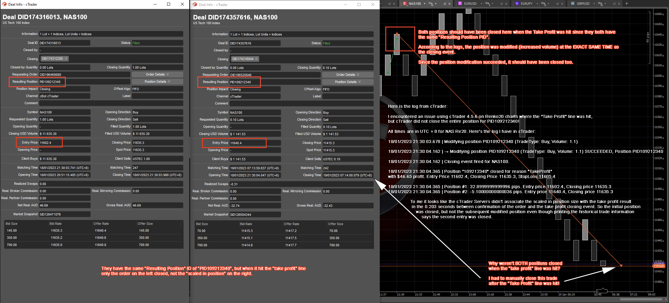Image resolution: width=669 pixels, height=303 pixels.
Task: Click Net Real. AUD value -32.74
Action: (255, 206)
